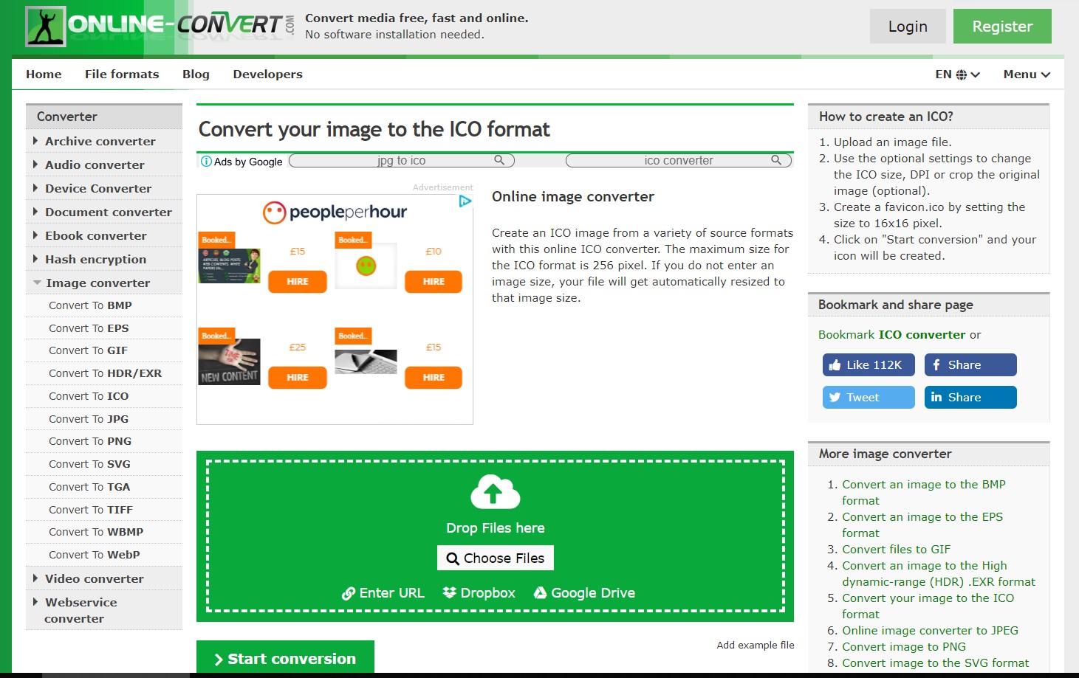This screenshot has width=1079, height=678.
Task: Click Start conversion button
Action: click(x=285, y=658)
